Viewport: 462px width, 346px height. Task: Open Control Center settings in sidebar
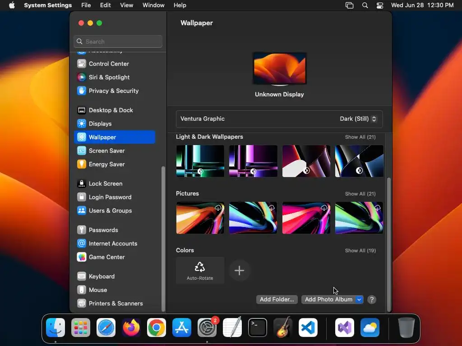pos(114,64)
